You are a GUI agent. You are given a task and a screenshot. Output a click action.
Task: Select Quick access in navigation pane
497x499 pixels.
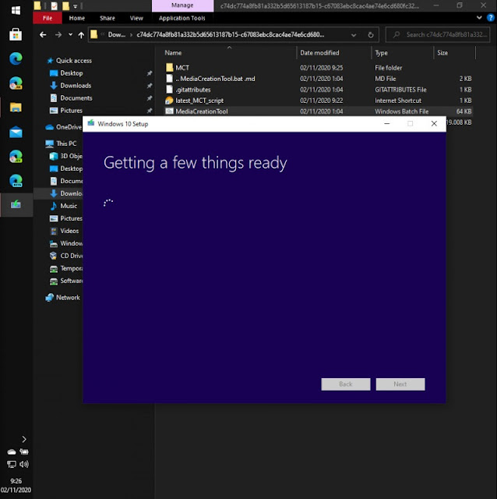coord(74,61)
